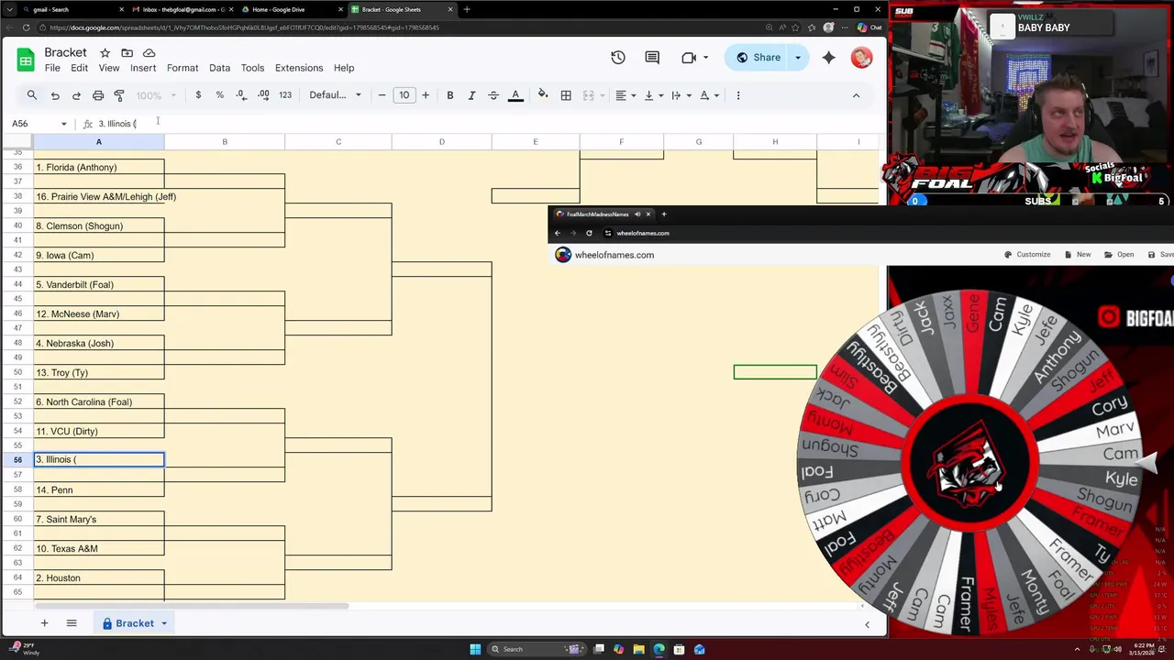1174x660 pixels.
Task: Open the comments panel
Action: [652, 58]
